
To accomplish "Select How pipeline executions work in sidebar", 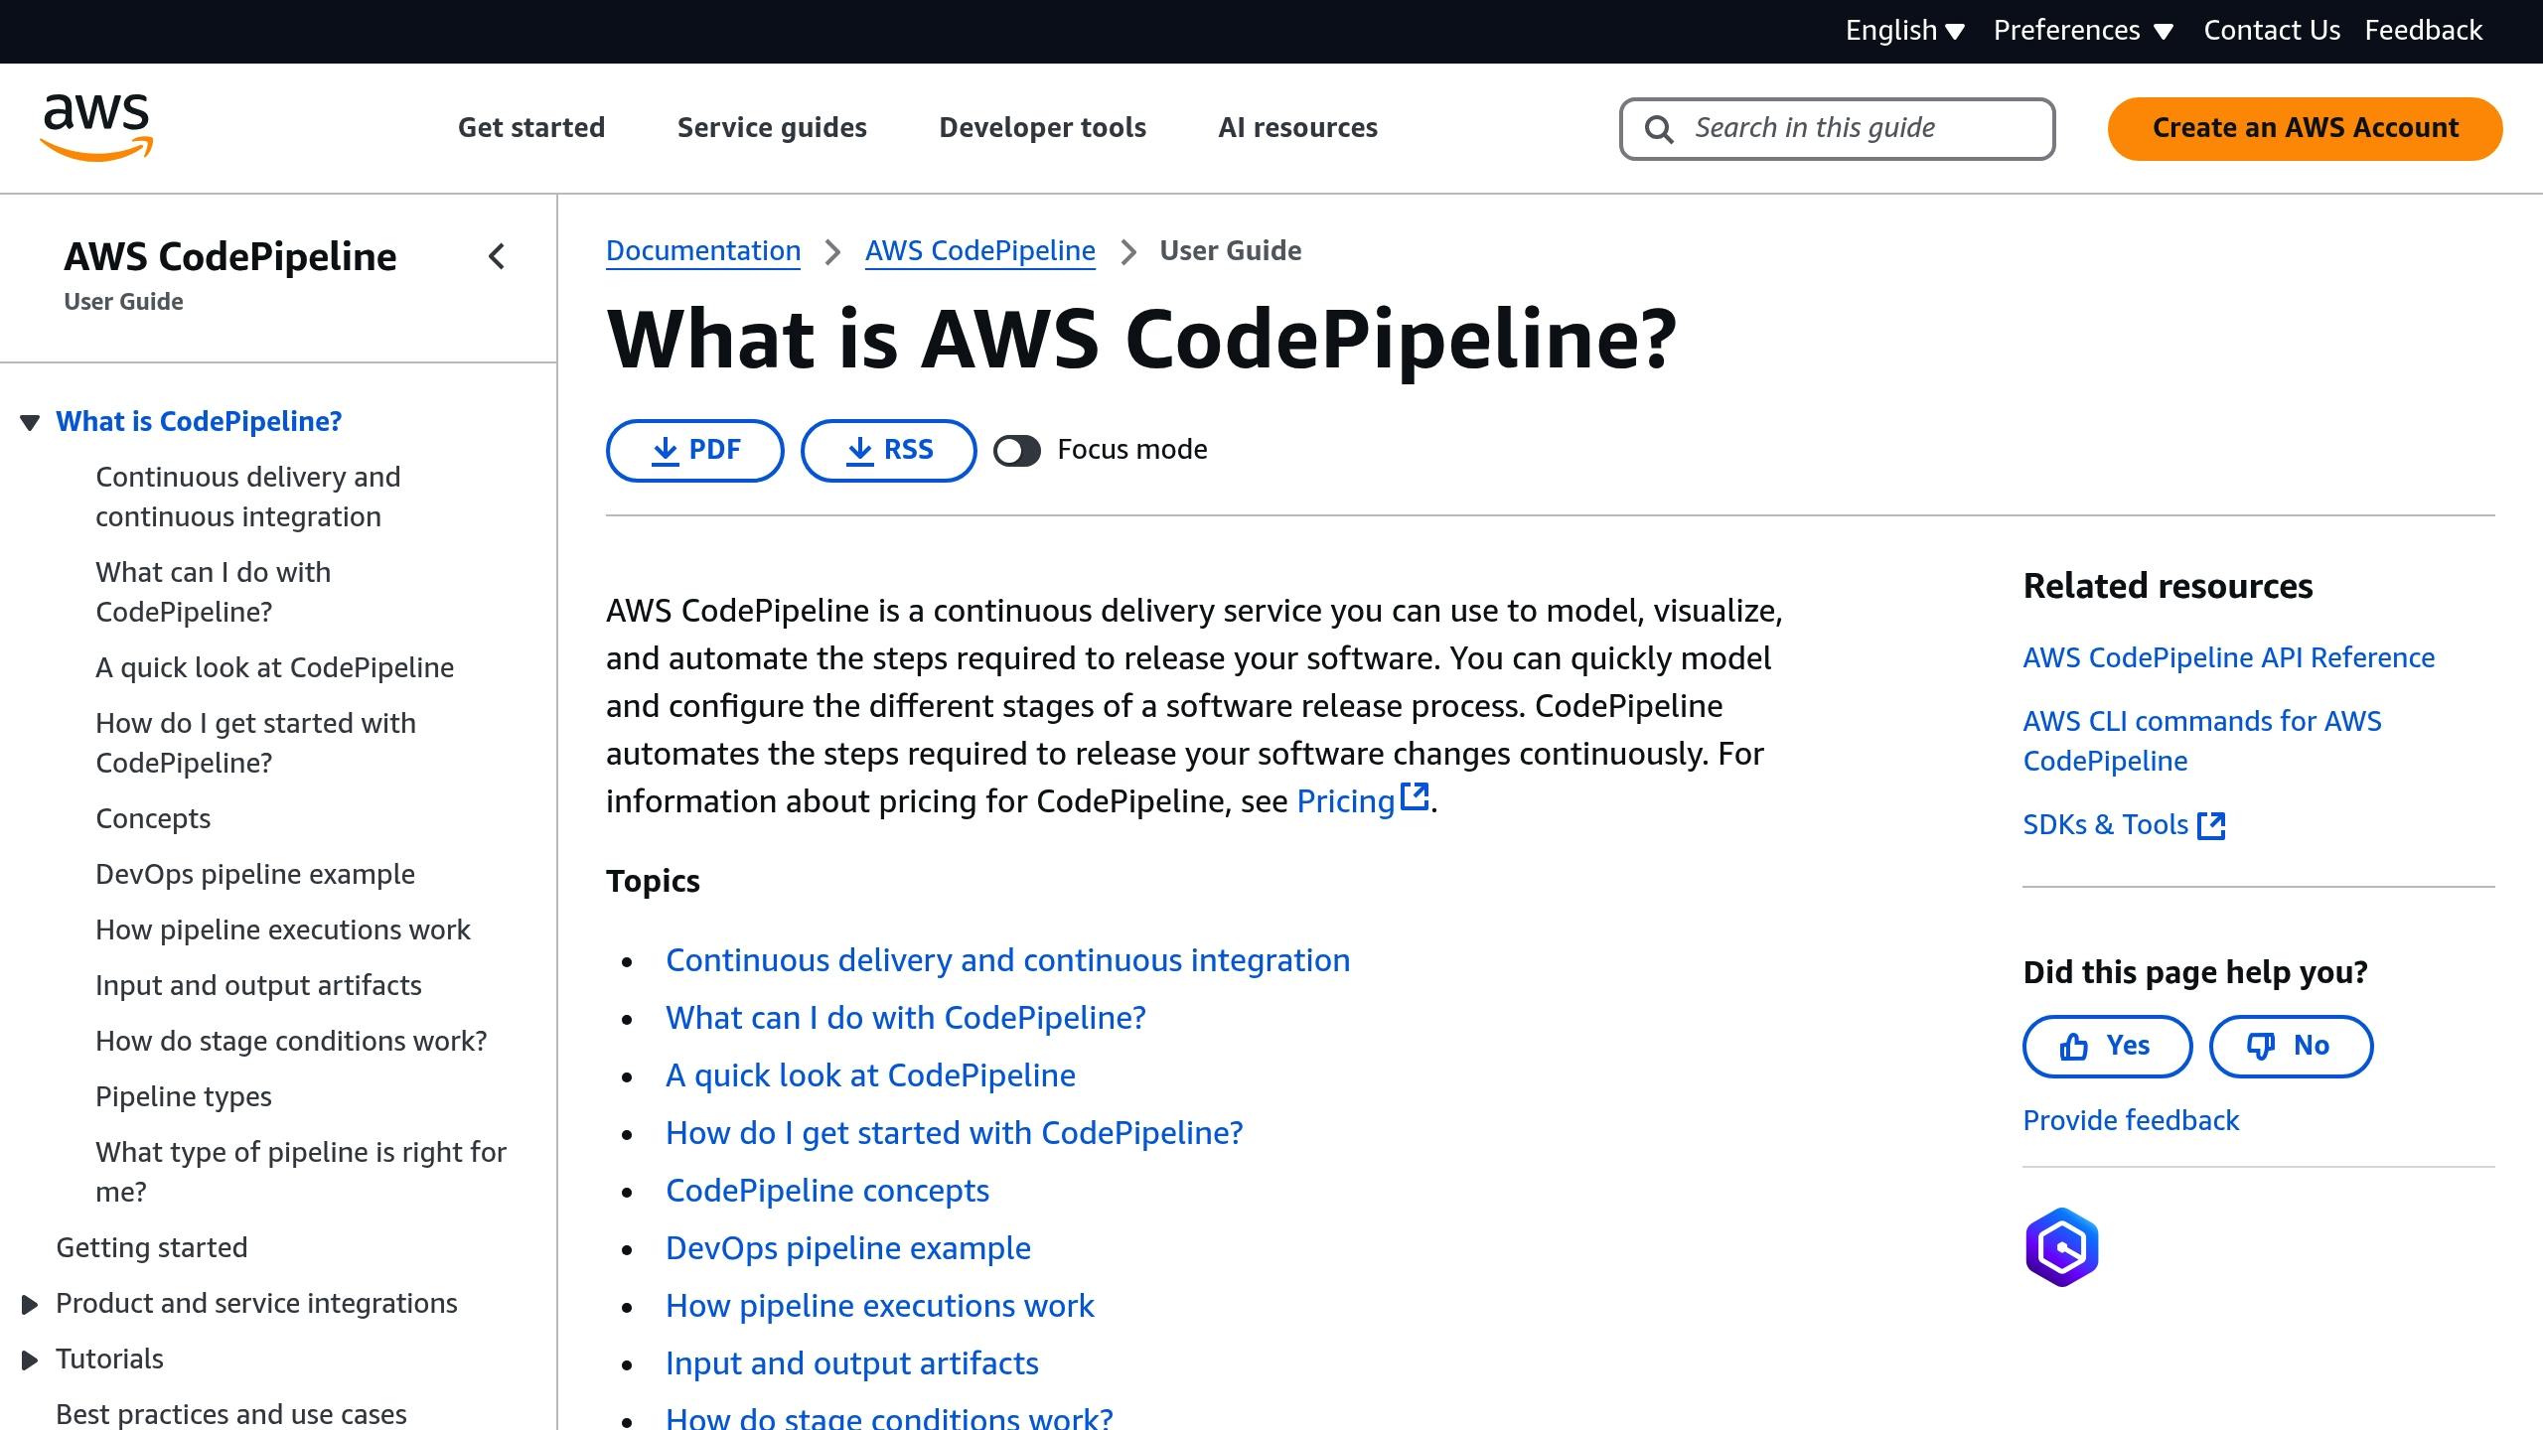I will pyautogui.click(x=283, y=930).
